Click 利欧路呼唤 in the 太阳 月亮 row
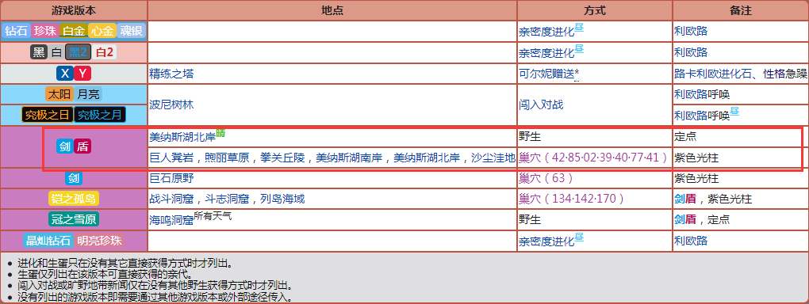 tap(702, 95)
